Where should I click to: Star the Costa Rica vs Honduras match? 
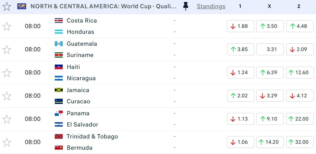click(7, 26)
